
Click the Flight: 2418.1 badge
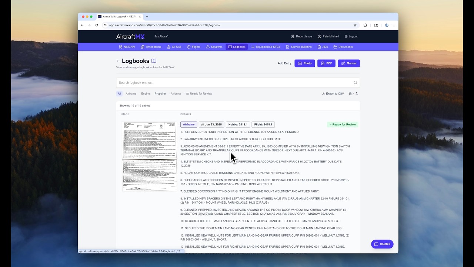click(x=263, y=125)
